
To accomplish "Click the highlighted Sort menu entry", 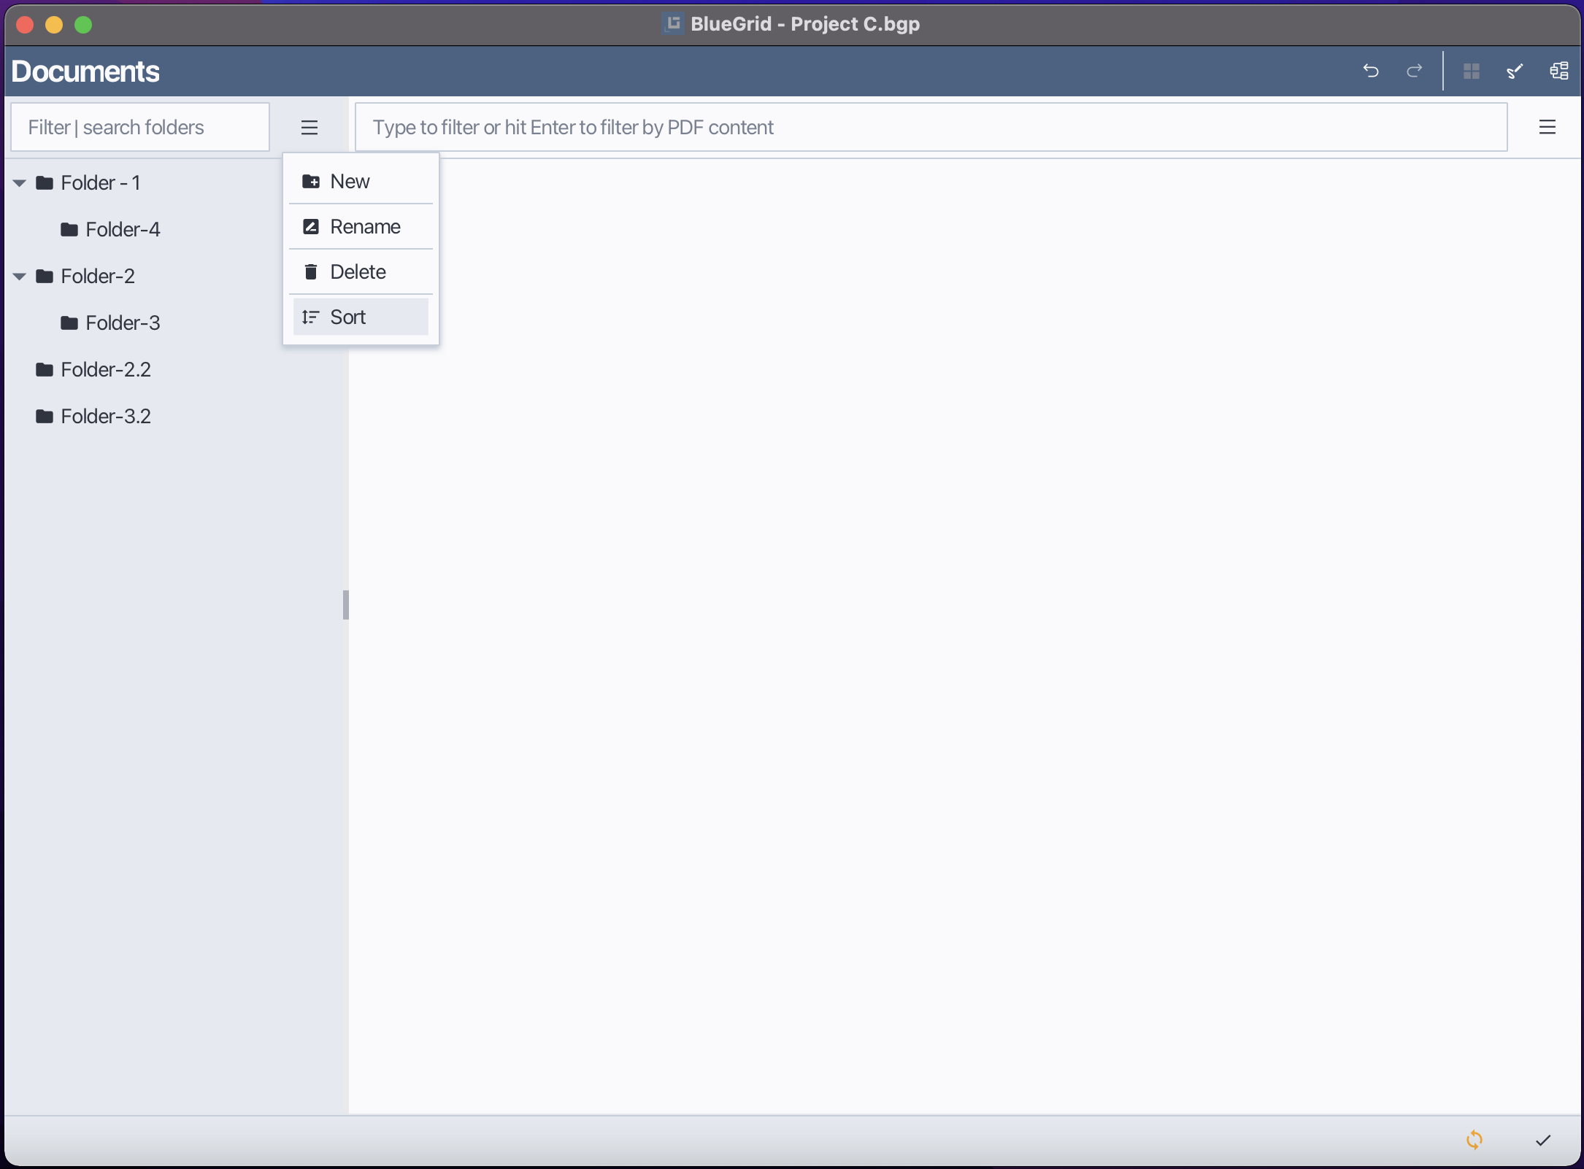I will [348, 317].
